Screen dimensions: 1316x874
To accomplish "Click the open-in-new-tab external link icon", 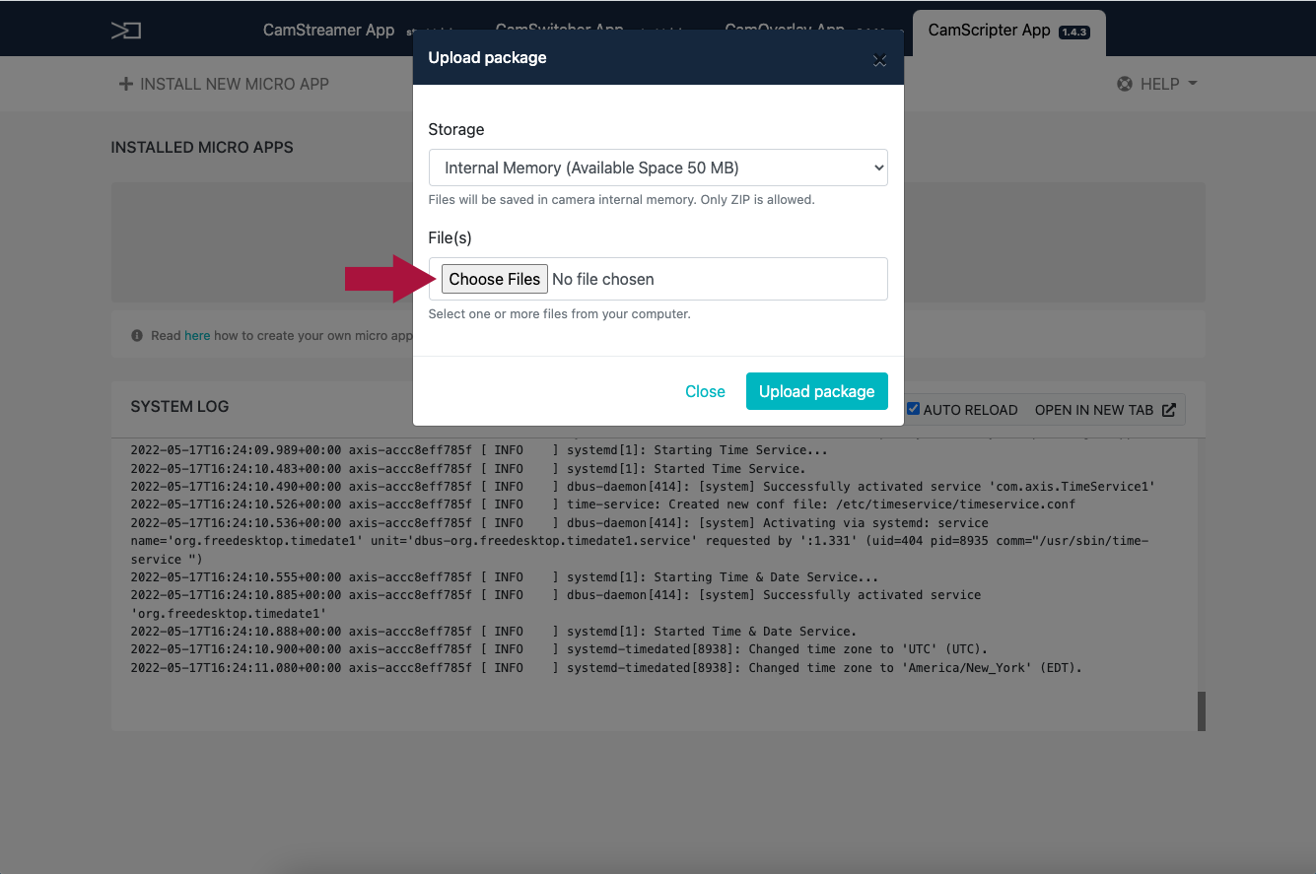I will point(1169,410).
